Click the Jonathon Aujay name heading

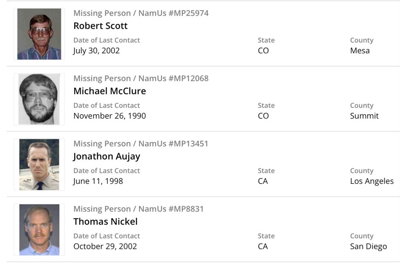point(107,156)
